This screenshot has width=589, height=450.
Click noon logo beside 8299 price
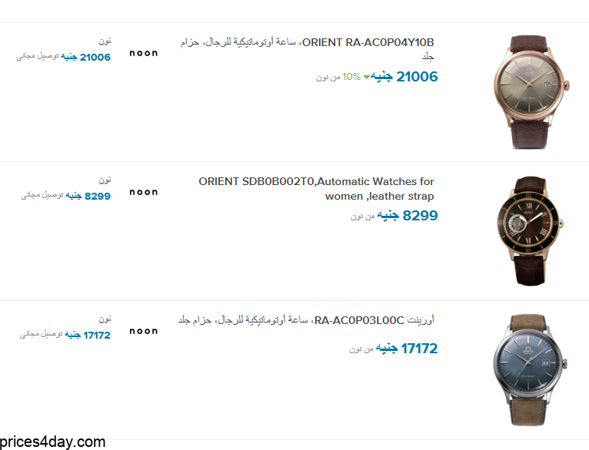point(144,192)
